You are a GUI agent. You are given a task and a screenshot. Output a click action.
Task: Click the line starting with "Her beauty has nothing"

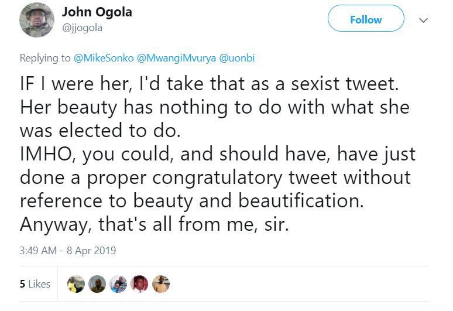tap(214, 107)
